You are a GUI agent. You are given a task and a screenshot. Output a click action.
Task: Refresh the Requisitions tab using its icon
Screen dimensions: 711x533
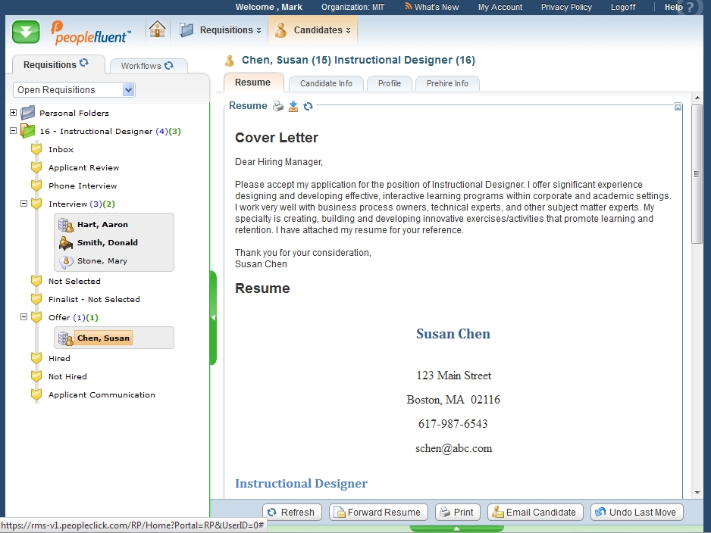point(84,64)
